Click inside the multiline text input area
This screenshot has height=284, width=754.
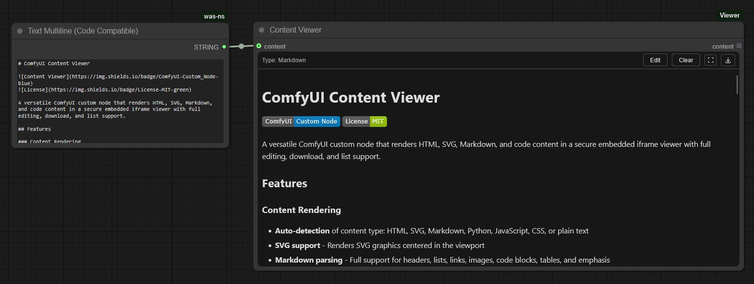pyautogui.click(x=120, y=101)
